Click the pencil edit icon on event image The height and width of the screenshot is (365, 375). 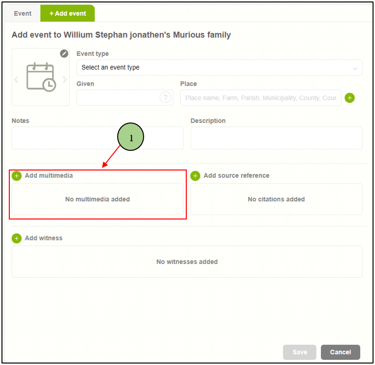click(64, 54)
